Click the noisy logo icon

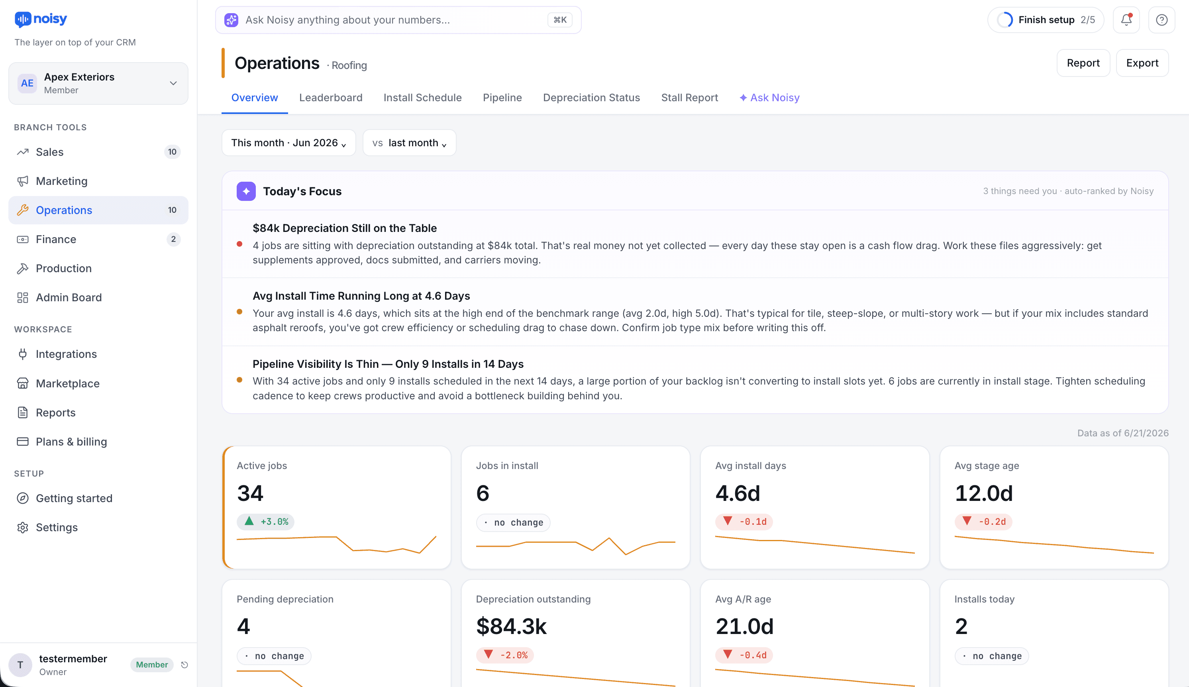23,20
